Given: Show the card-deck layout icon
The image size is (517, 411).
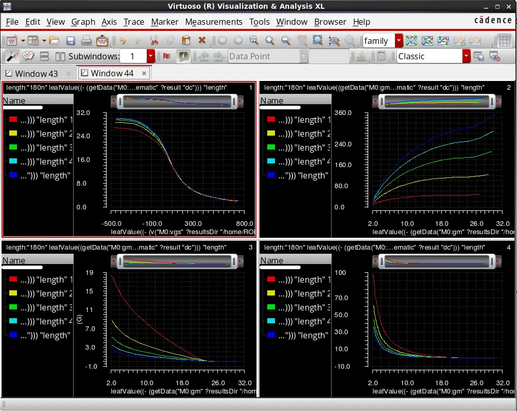Looking at the screenshot, I should click(28, 56).
